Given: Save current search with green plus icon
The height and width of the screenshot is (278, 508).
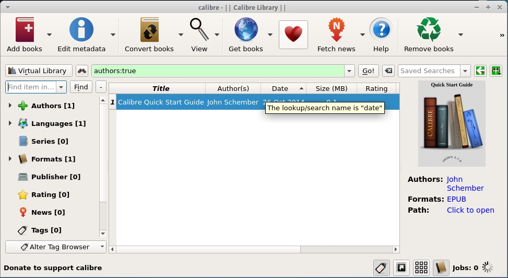Looking at the screenshot, I should click(496, 71).
